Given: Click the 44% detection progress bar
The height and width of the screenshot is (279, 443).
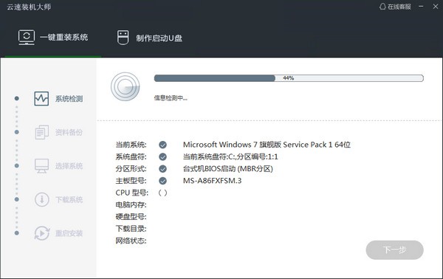Looking at the screenshot, I should coord(289,78).
